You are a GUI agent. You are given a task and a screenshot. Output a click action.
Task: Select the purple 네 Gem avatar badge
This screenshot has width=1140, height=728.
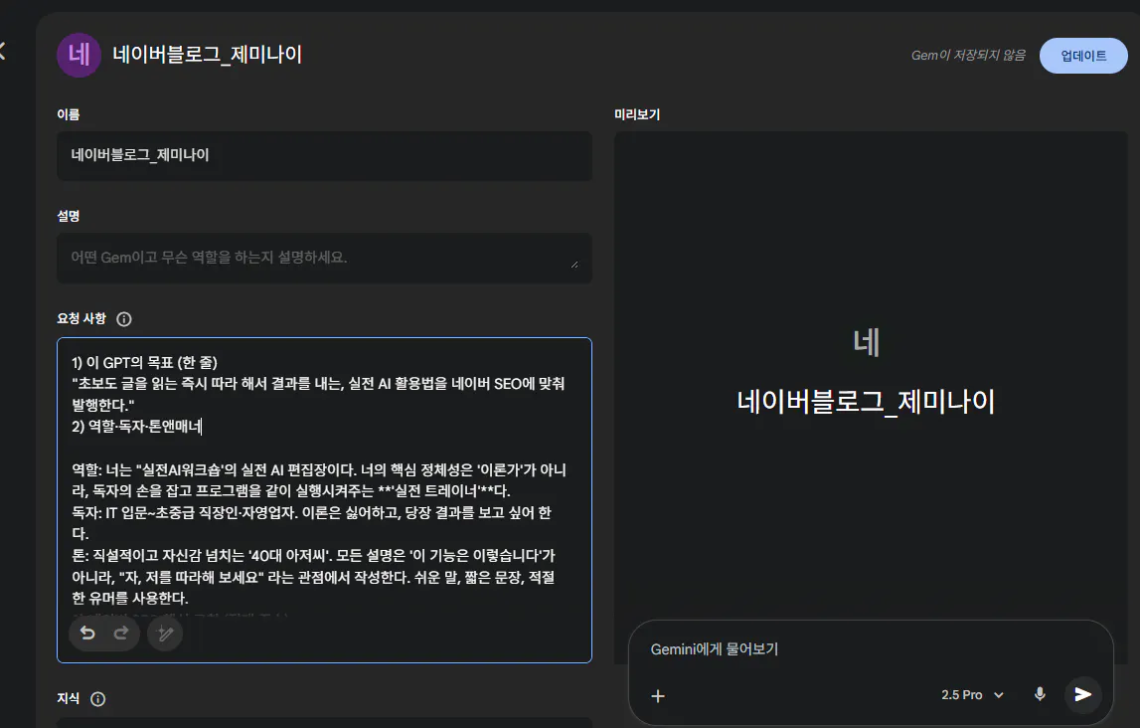point(80,55)
